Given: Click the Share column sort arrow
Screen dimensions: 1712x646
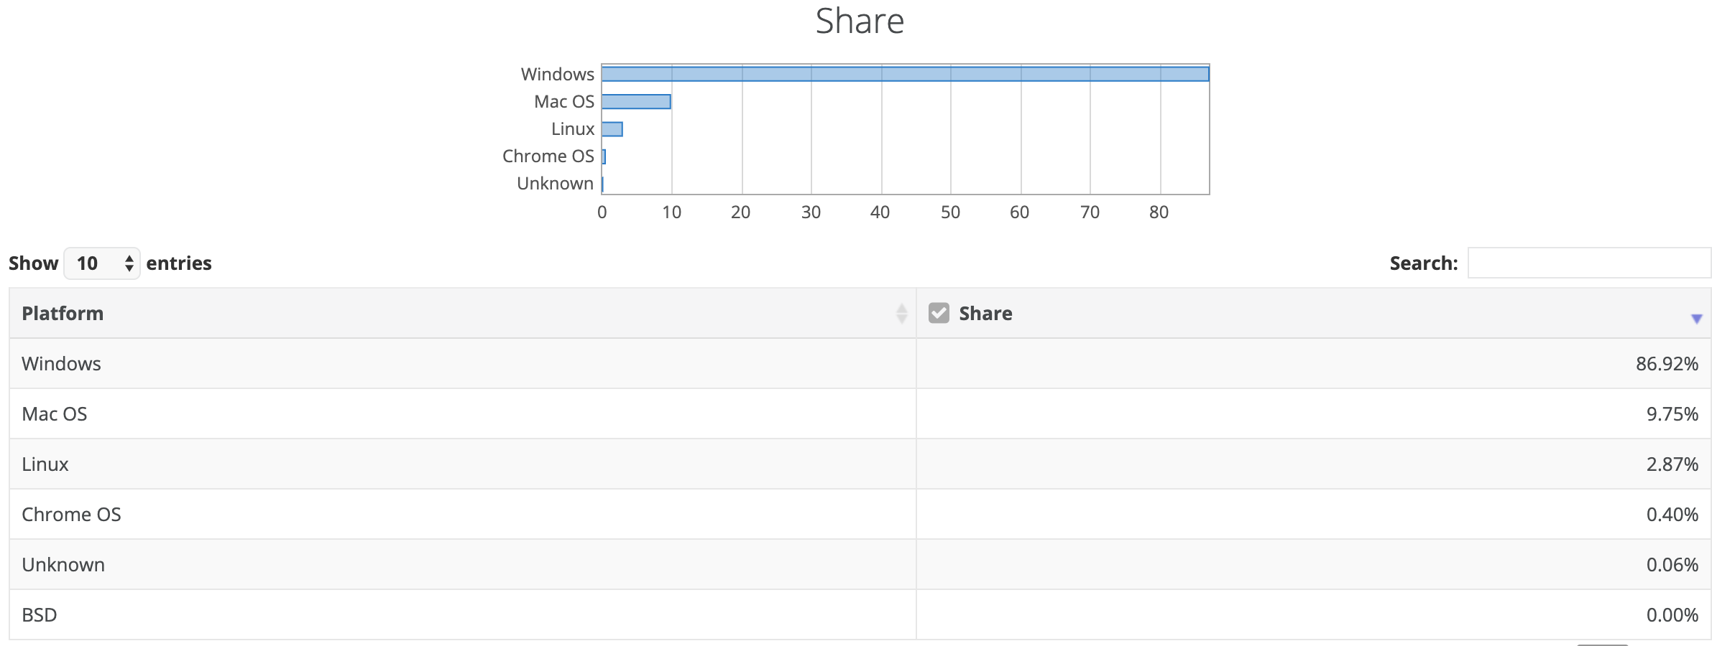Looking at the screenshot, I should [1696, 319].
